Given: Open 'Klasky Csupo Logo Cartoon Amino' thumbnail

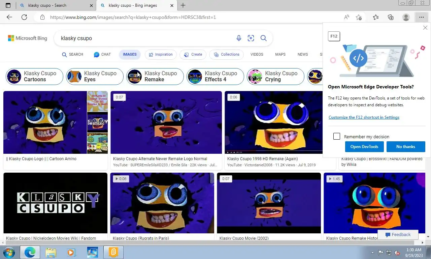Looking at the screenshot, I should pyautogui.click(x=45, y=122).
